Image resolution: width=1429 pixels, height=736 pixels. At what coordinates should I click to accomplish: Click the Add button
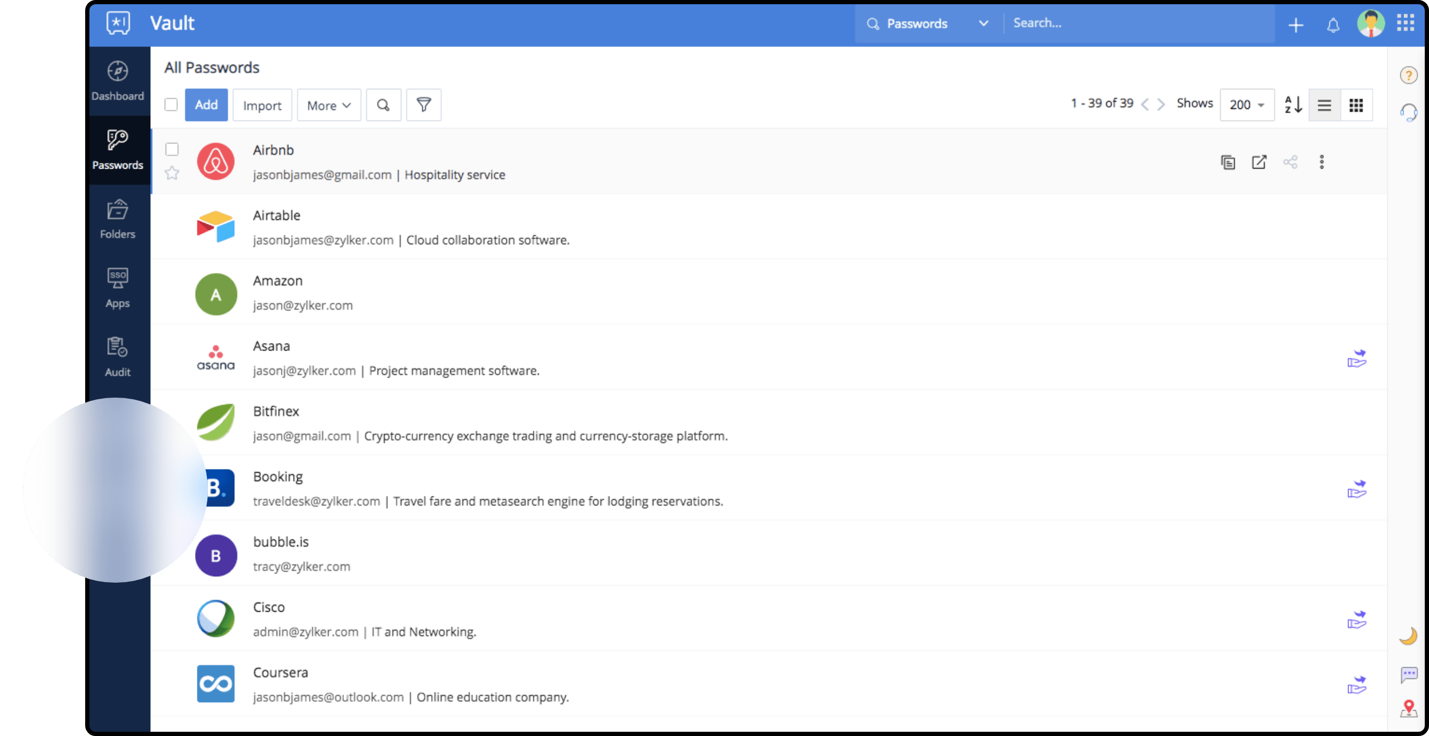[x=206, y=104]
